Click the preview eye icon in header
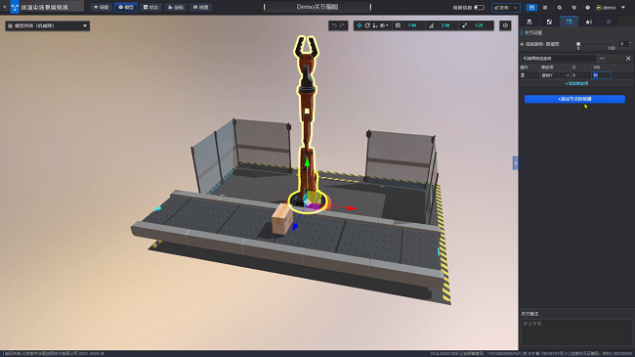The image size is (635, 357). tap(545, 7)
